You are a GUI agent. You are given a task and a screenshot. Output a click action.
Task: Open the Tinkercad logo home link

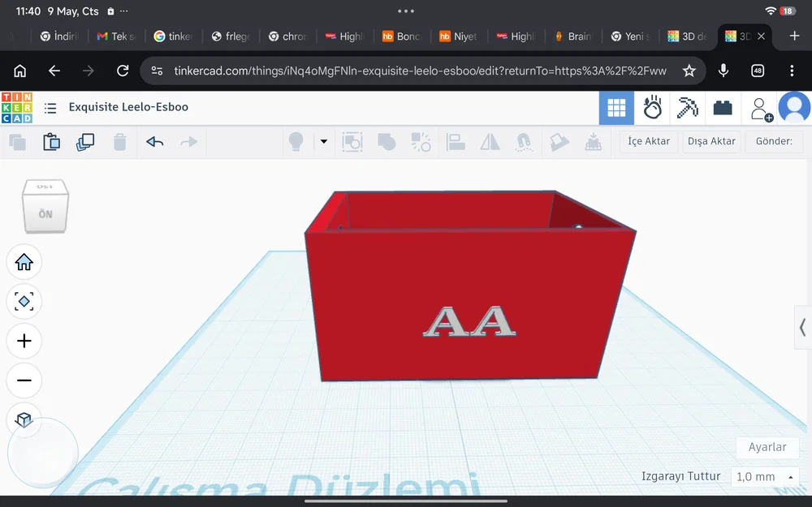coord(16,108)
